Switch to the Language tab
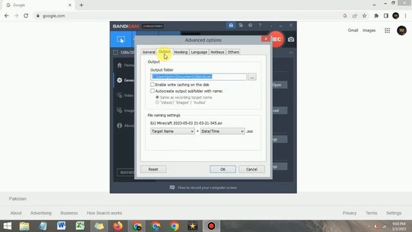The width and height of the screenshot is (412, 232). coord(199,52)
